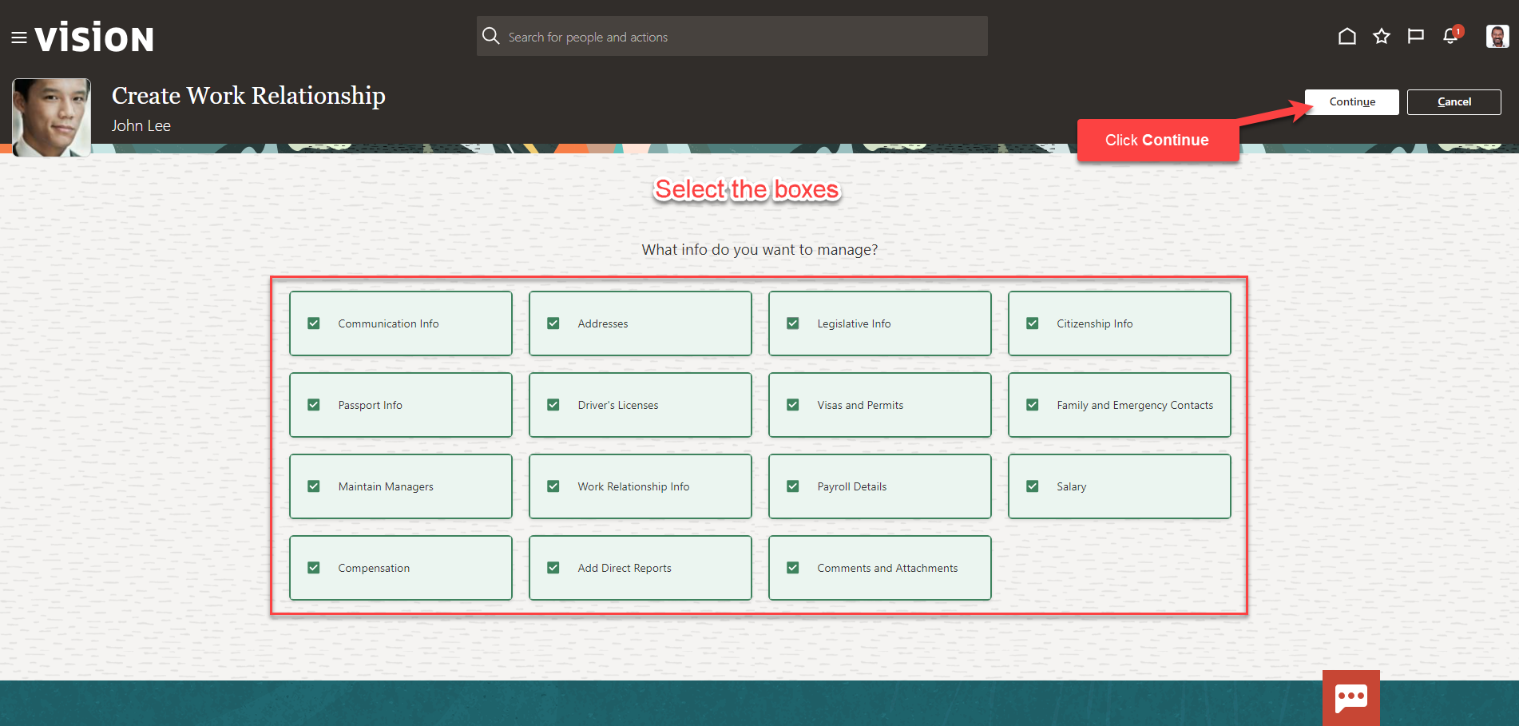Viewport: 1519px width, 726px height.
Task: Click the Salary label text
Action: click(1072, 486)
